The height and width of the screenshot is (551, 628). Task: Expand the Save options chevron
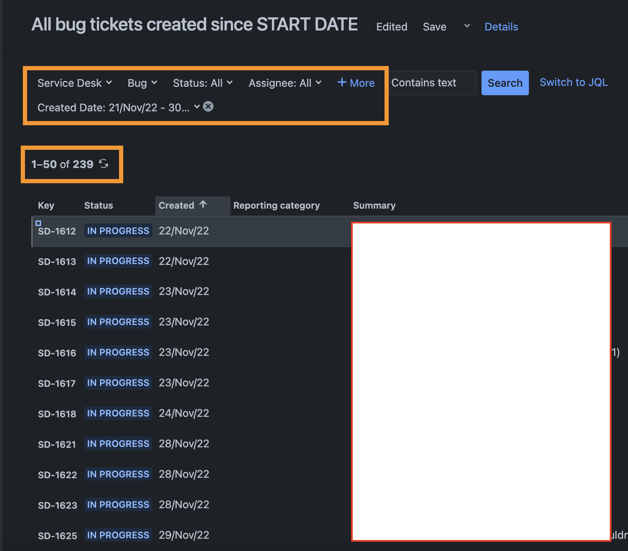point(467,26)
